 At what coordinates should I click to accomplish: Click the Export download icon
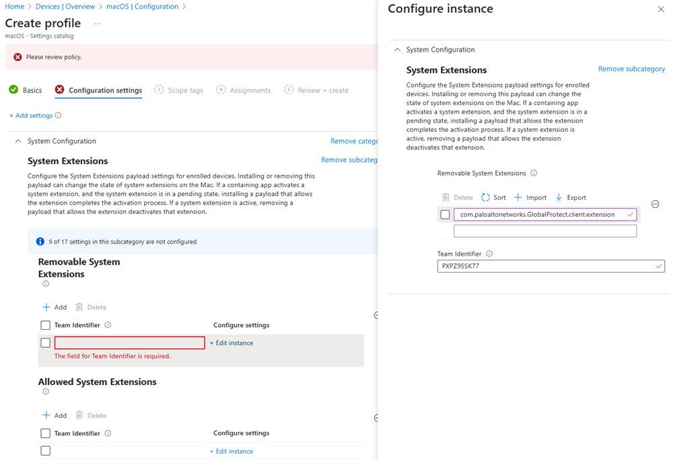coord(559,198)
